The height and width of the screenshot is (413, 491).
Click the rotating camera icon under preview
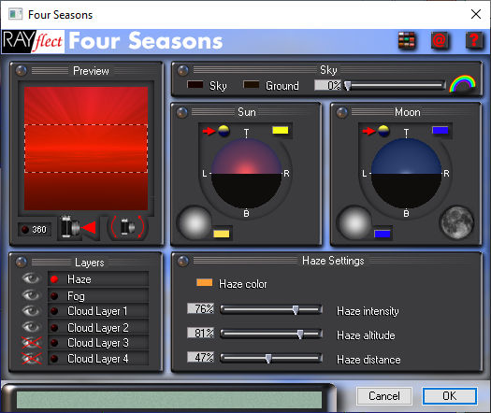128,227
